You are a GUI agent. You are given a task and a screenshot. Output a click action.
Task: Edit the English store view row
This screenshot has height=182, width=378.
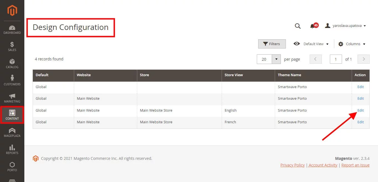[360, 110]
